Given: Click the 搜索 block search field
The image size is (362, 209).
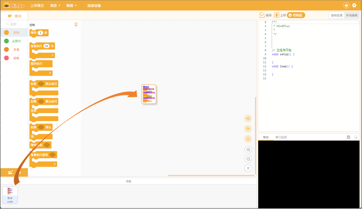Looking at the screenshot, I should [14, 24].
